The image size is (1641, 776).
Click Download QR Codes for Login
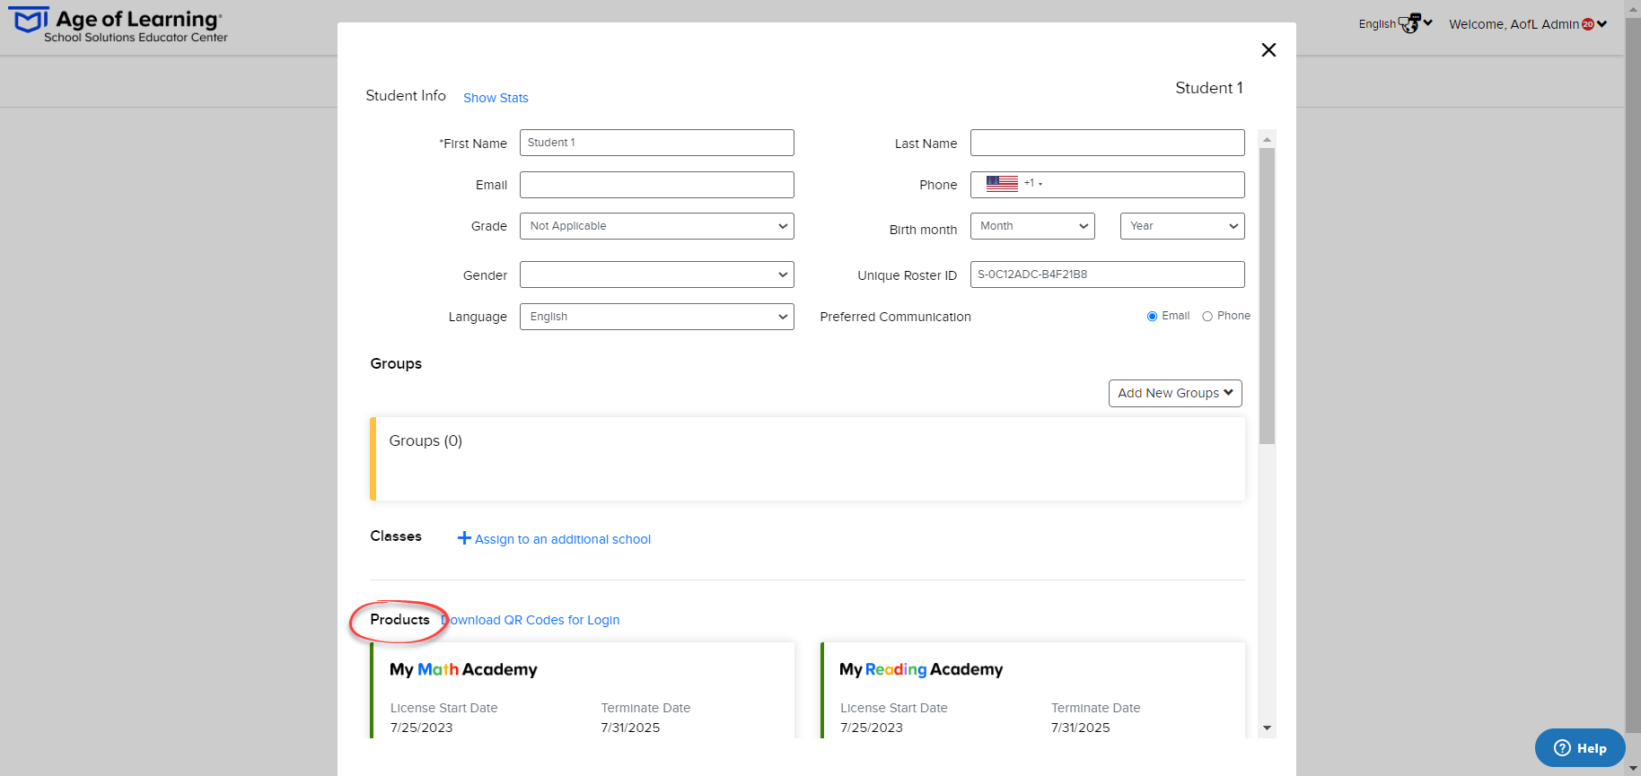click(x=531, y=620)
